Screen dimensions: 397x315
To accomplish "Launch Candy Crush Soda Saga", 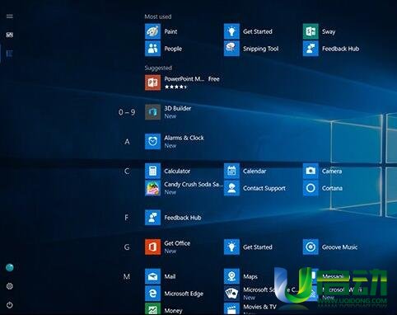I will (184, 188).
